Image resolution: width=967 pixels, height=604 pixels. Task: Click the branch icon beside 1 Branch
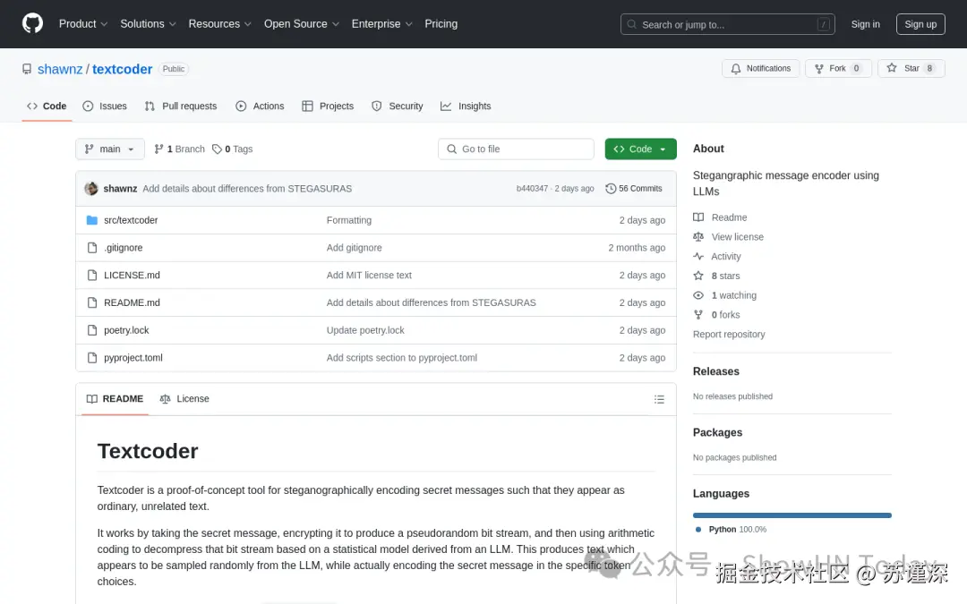pyautogui.click(x=159, y=149)
